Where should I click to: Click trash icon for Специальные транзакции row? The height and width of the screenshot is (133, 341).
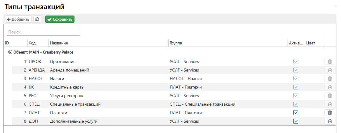pyautogui.click(x=330, y=104)
